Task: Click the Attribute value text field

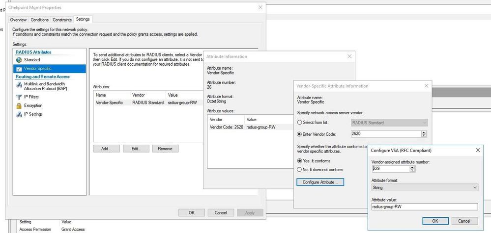Action: 424,207
